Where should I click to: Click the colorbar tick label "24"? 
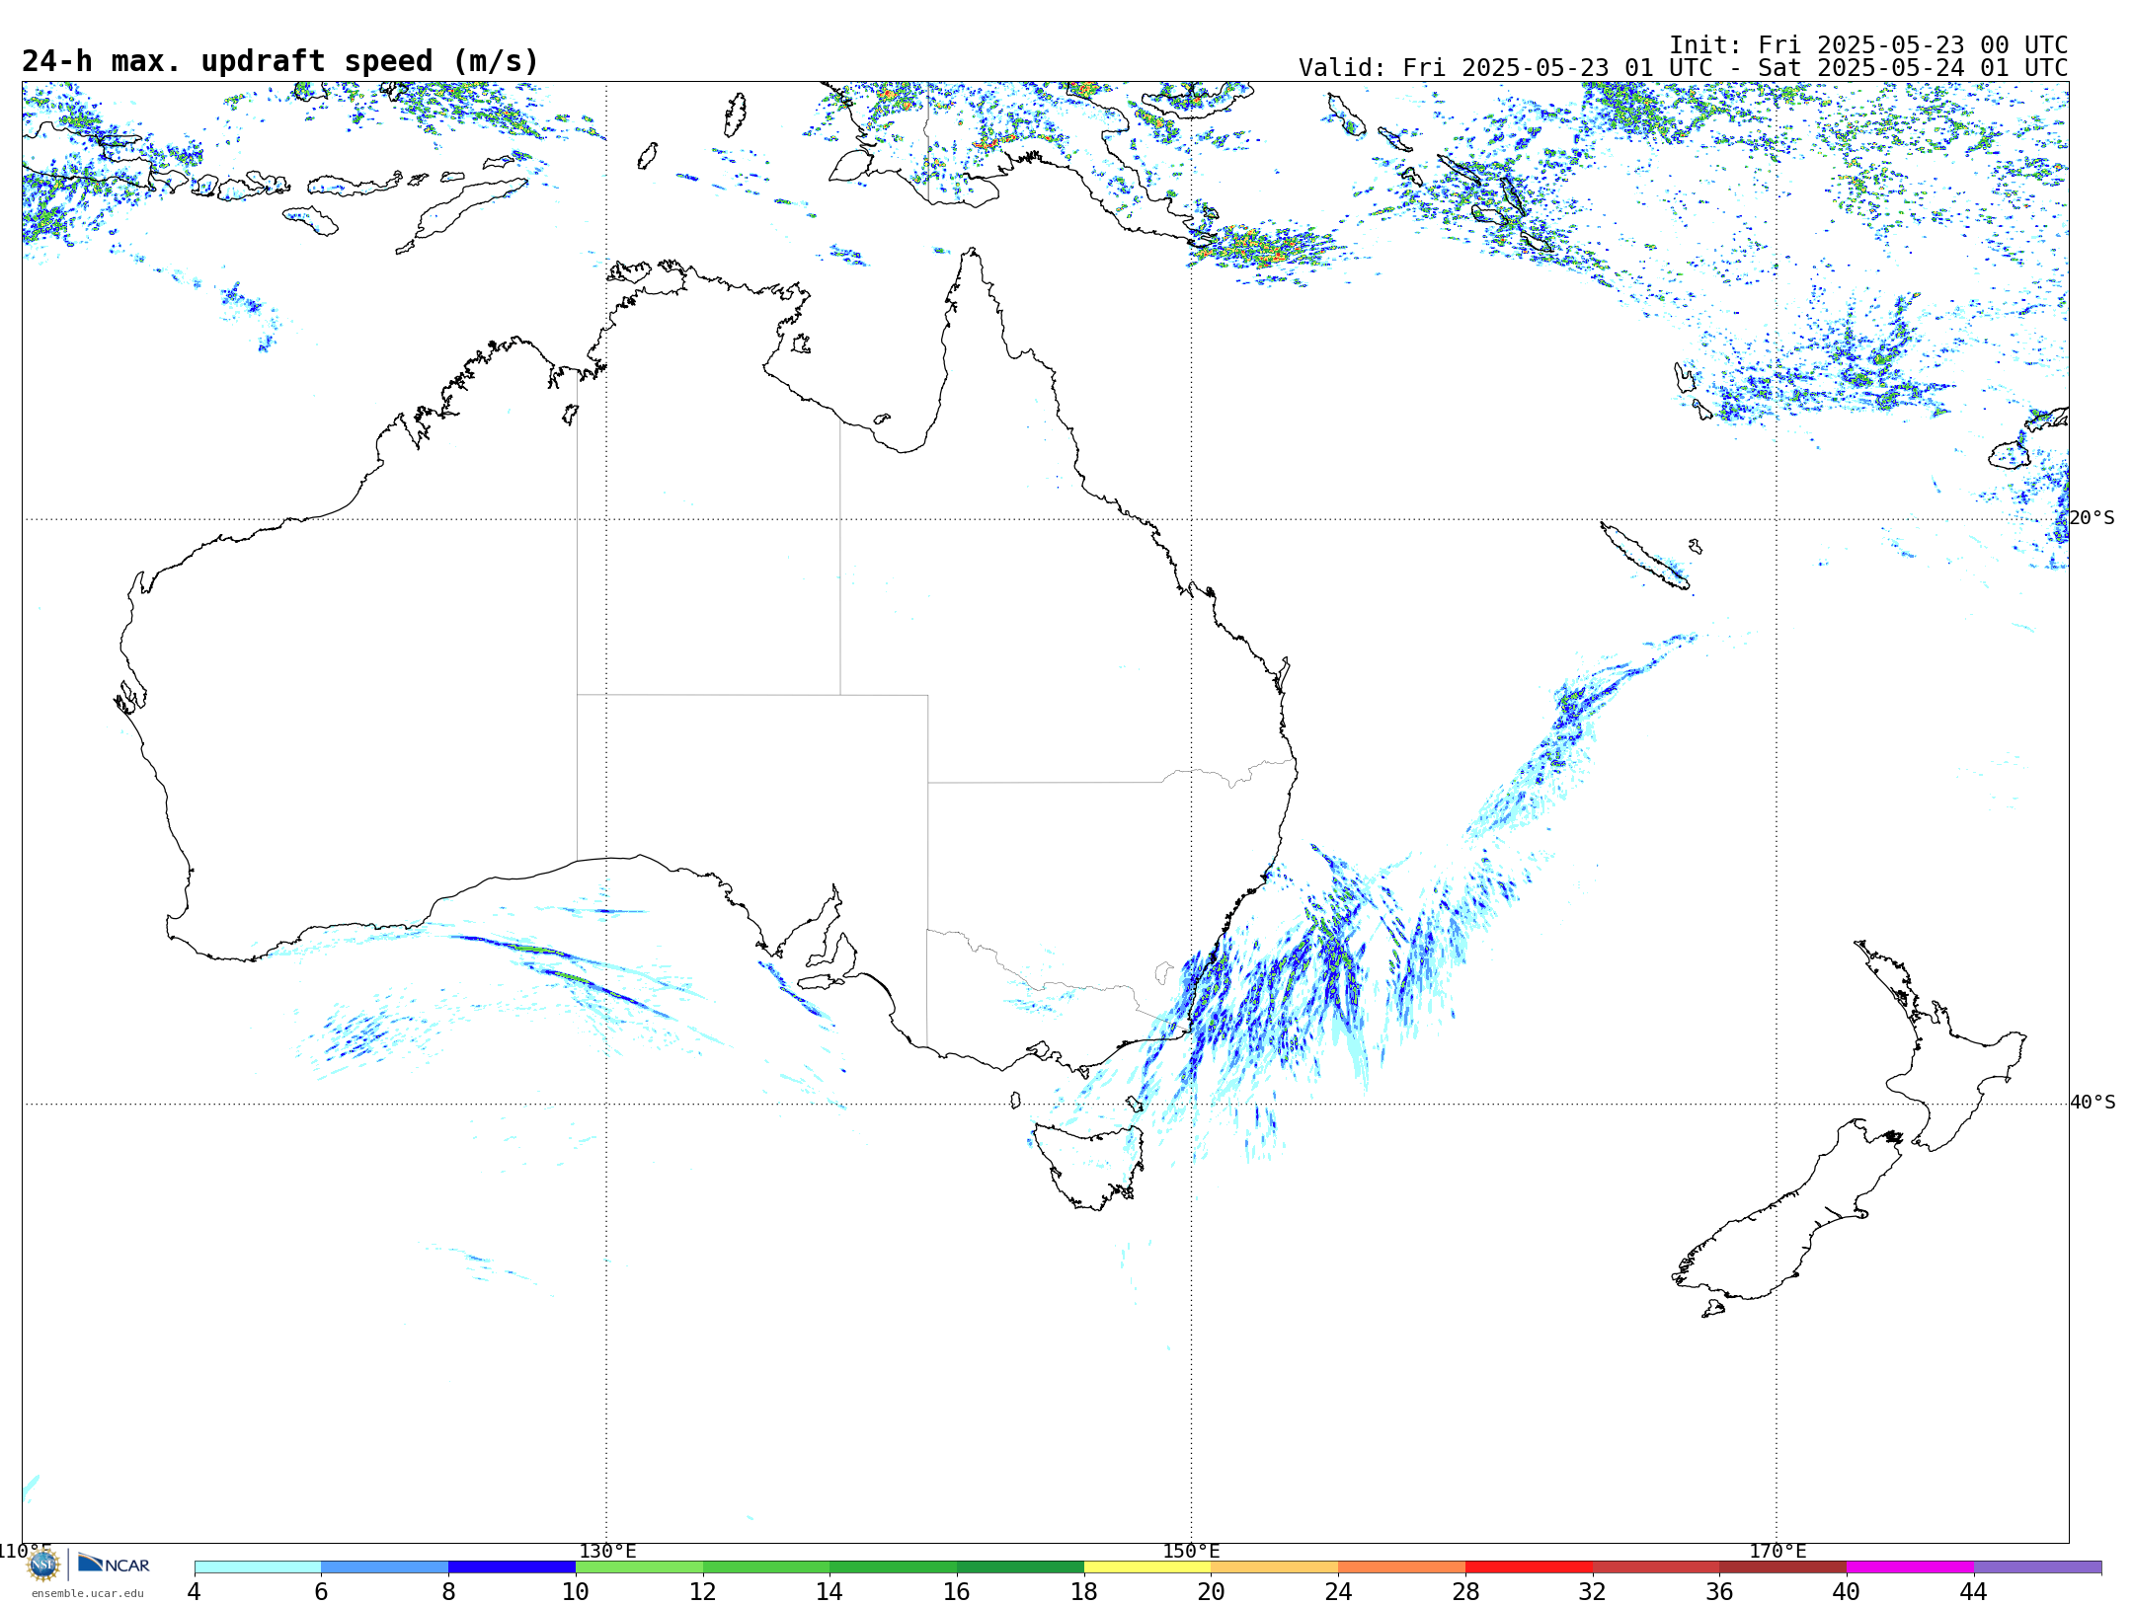[1338, 1591]
